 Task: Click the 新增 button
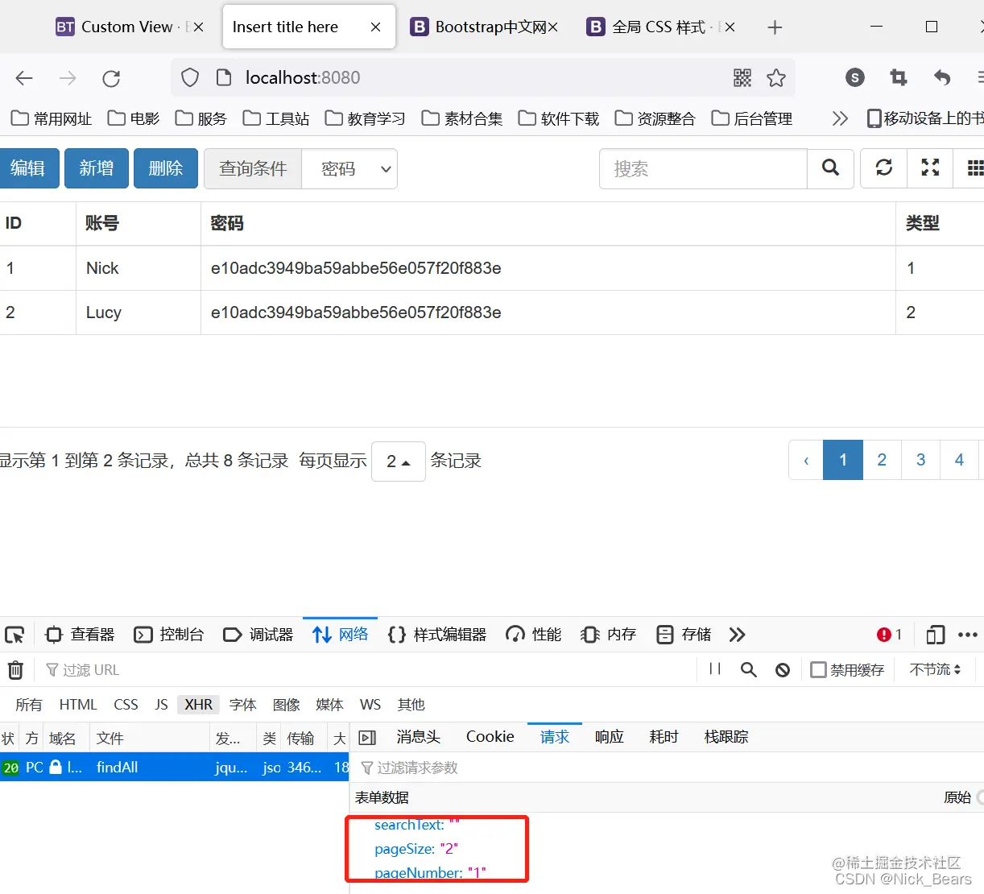pos(97,168)
